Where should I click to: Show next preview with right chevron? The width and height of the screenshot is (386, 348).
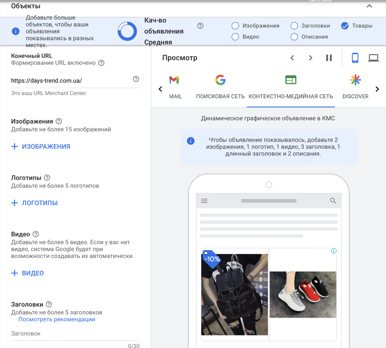[x=311, y=58]
